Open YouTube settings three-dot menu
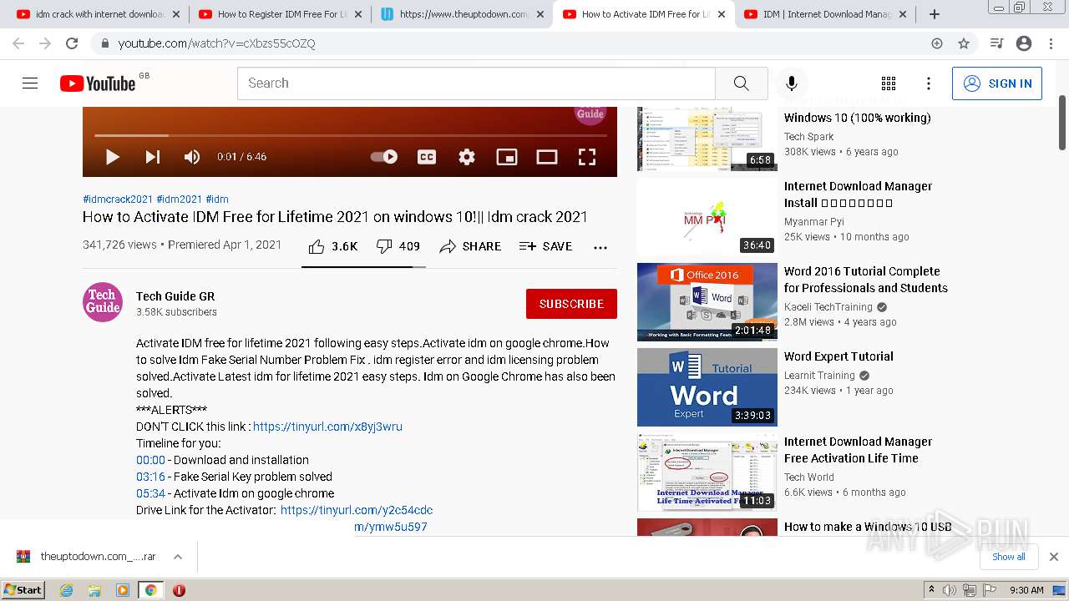The height and width of the screenshot is (601, 1069). [x=929, y=83]
